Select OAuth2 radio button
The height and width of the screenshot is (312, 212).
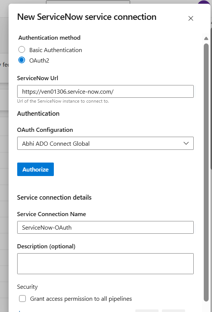(22, 60)
